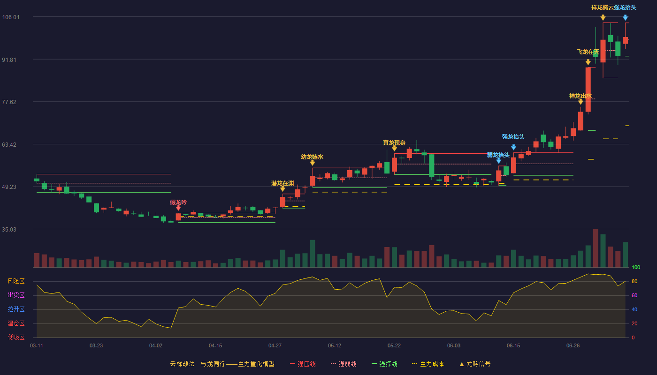Select 强龙抬头 marker just above 弱龙抬头
657x375 pixels.
pos(513,147)
